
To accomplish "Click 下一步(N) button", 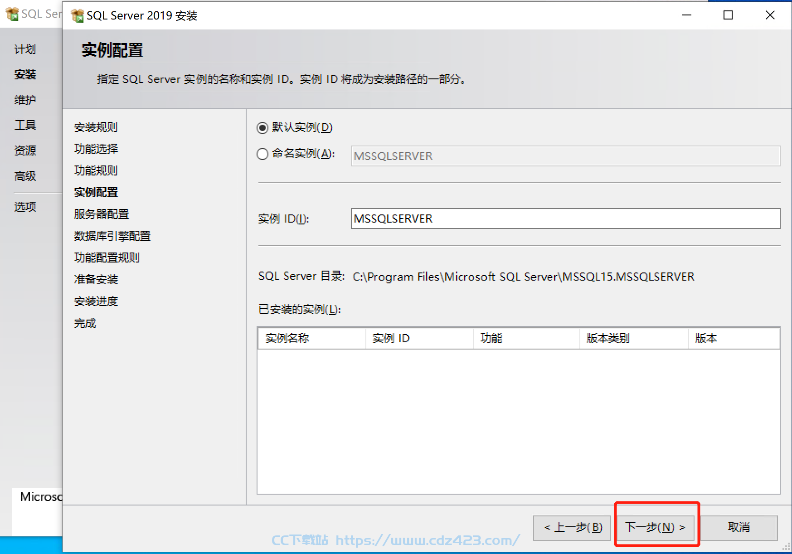I will click(655, 527).
